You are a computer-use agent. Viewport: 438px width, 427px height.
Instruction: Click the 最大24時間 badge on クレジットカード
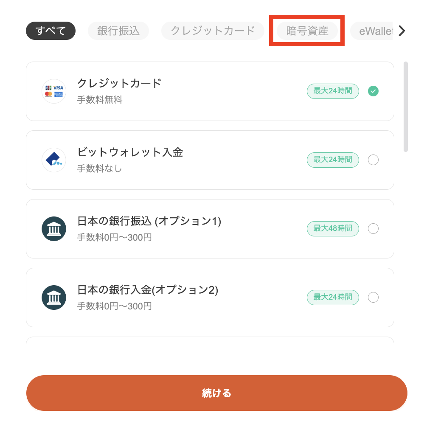pyautogui.click(x=333, y=91)
